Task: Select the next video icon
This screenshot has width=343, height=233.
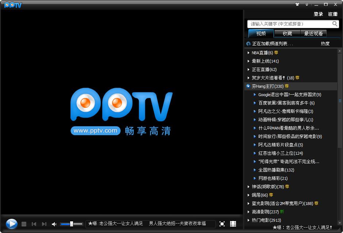Action: click(44, 224)
